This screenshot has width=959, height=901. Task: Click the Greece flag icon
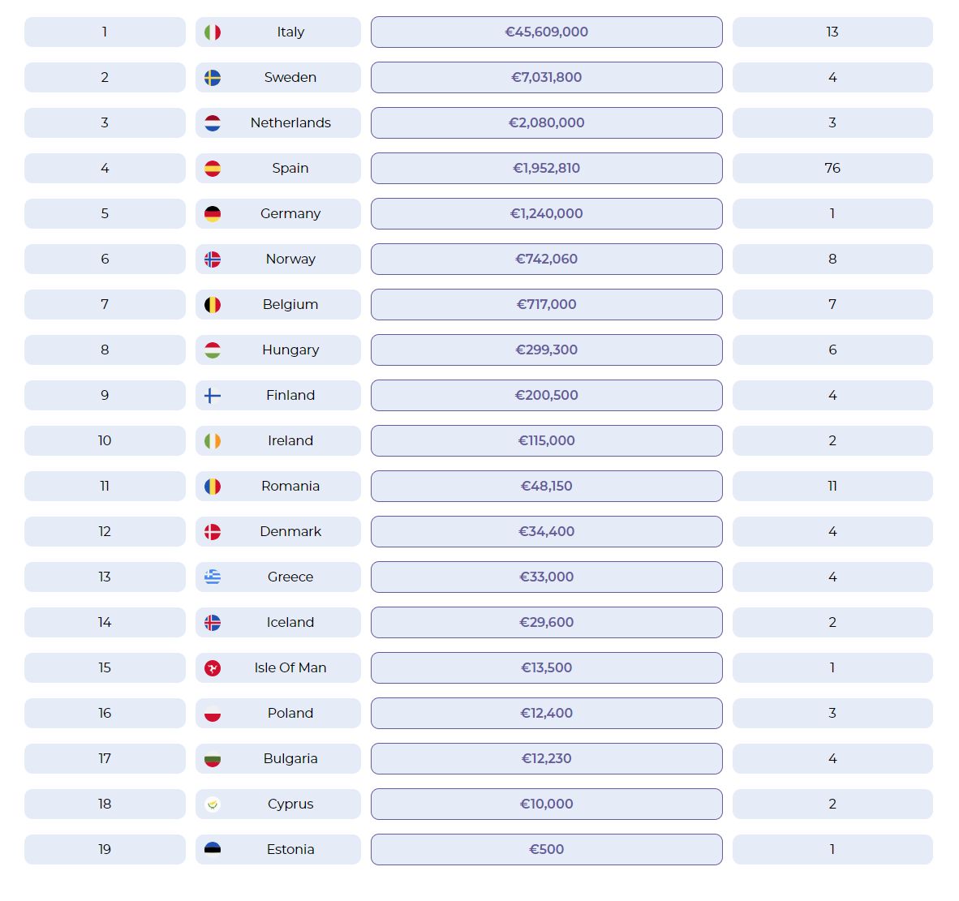(x=213, y=577)
